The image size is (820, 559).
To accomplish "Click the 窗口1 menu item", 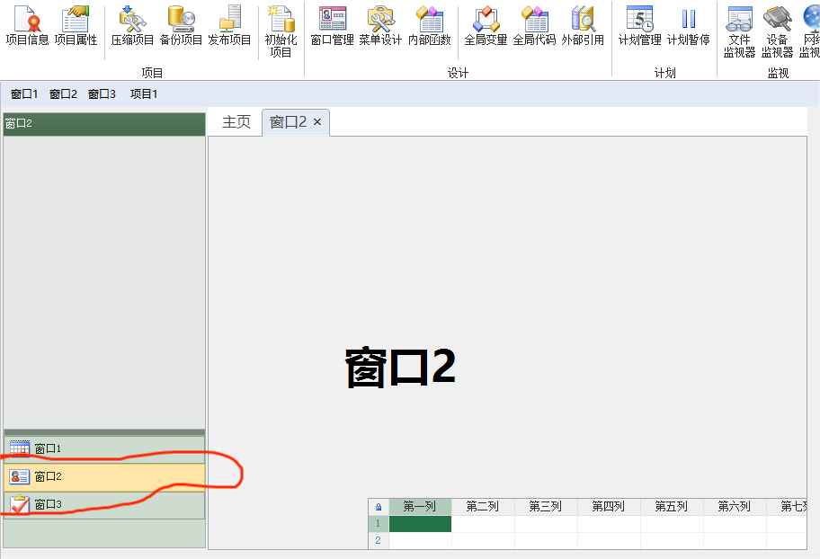I will click(x=24, y=93).
